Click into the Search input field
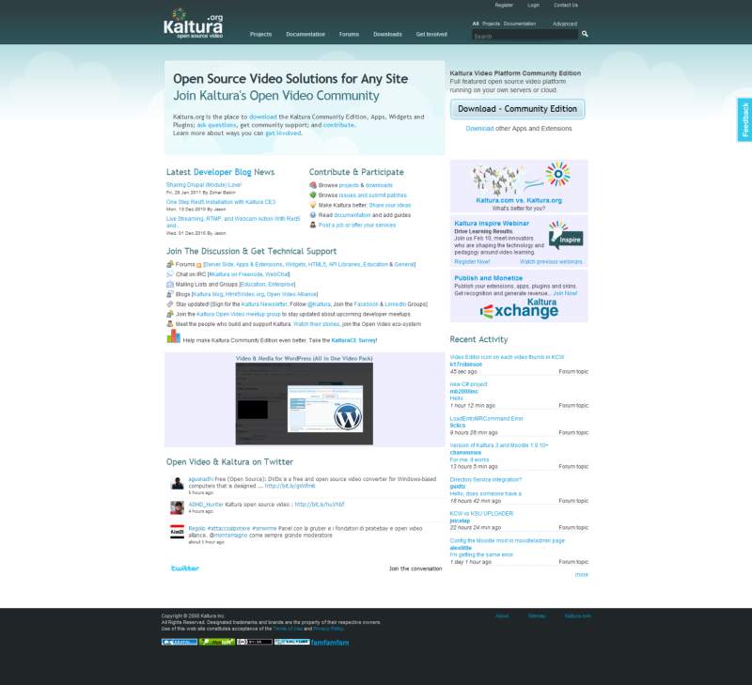752x685 pixels. (x=525, y=36)
